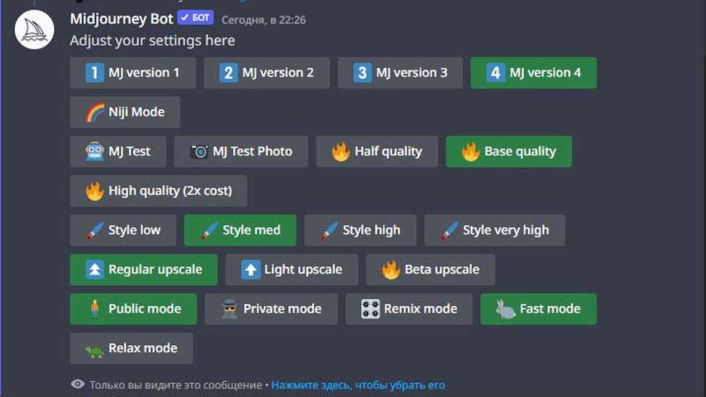This screenshot has width=706, height=397.
Task: Click the eye icon beside the visibility notice
Action: pos(78,385)
